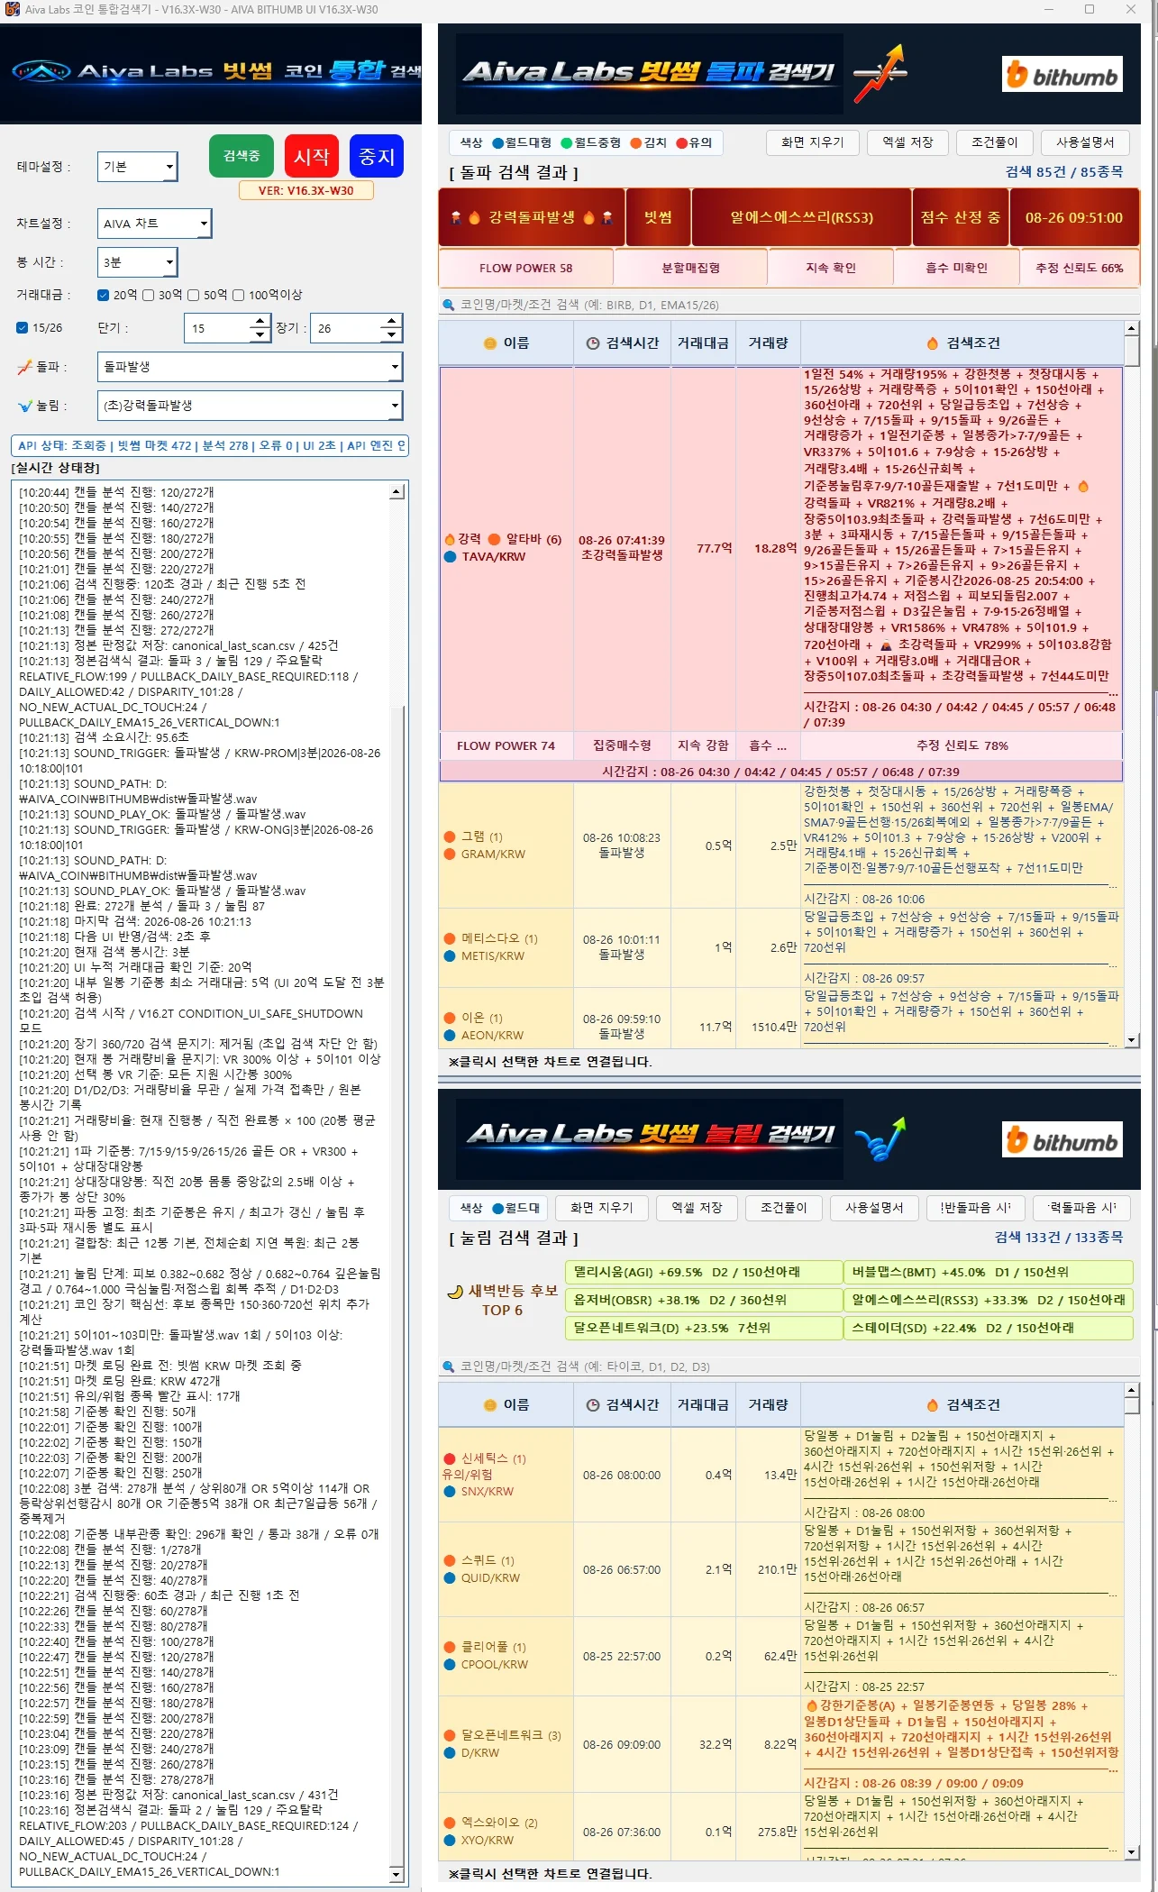Click clock icon in 눌림 table 검색시간 header
Image resolution: width=1158 pixels, height=1892 pixels.
(x=593, y=1405)
